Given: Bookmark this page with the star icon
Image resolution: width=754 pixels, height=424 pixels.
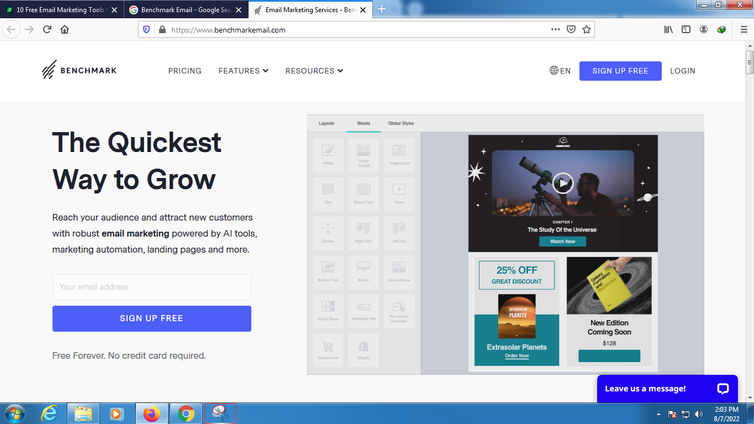Looking at the screenshot, I should pos(587,29).
